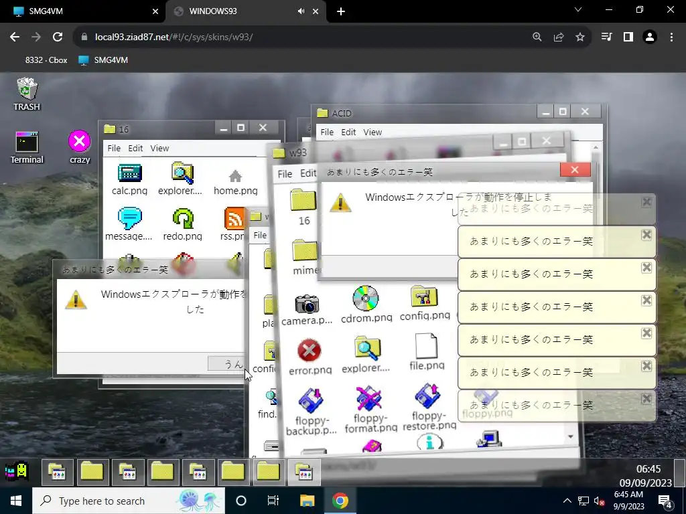Open the tab search chevron
686x514 pixels.
pos(578,9)
